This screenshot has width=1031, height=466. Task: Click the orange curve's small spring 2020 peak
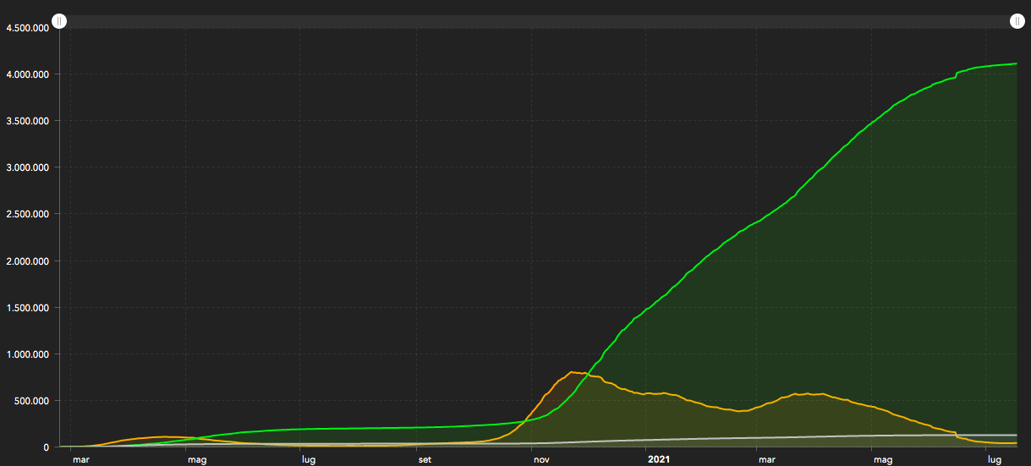(x=162, y=436)
